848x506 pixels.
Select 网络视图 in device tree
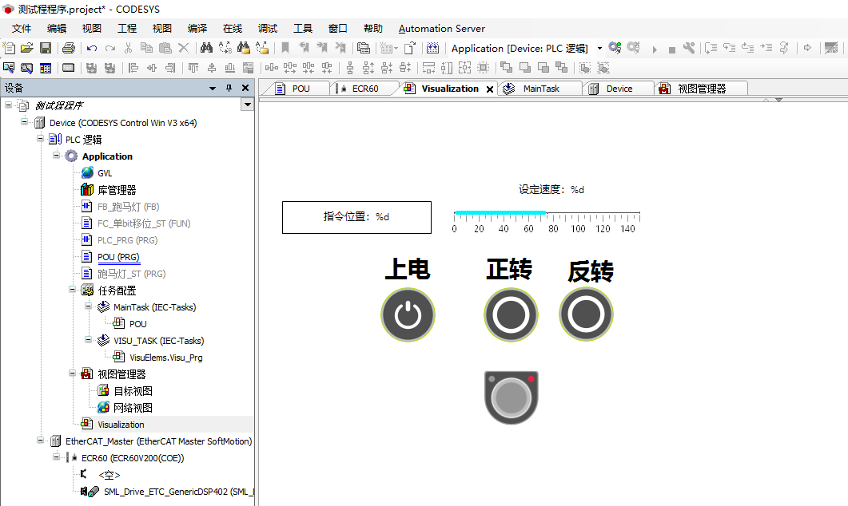click(133, 408)
